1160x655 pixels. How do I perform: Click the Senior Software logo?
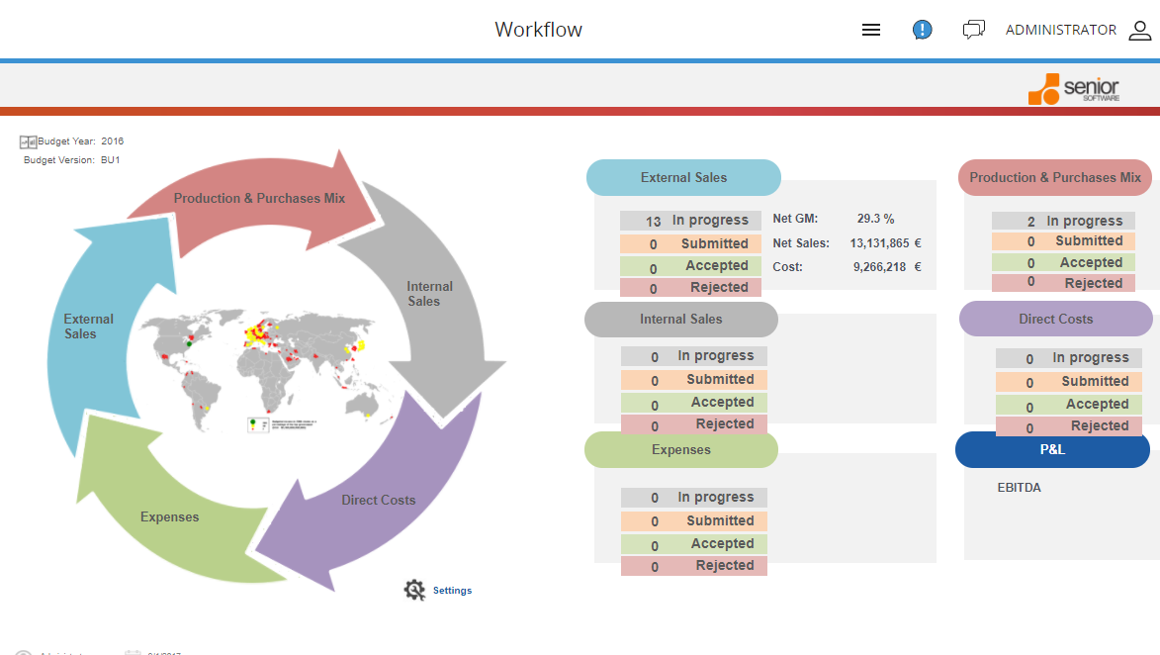click(x=1074, y=88)
